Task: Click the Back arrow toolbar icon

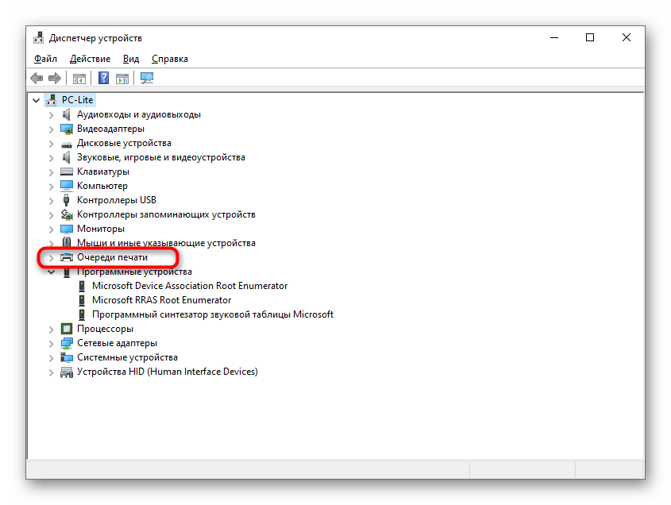Action: [37, 78]
